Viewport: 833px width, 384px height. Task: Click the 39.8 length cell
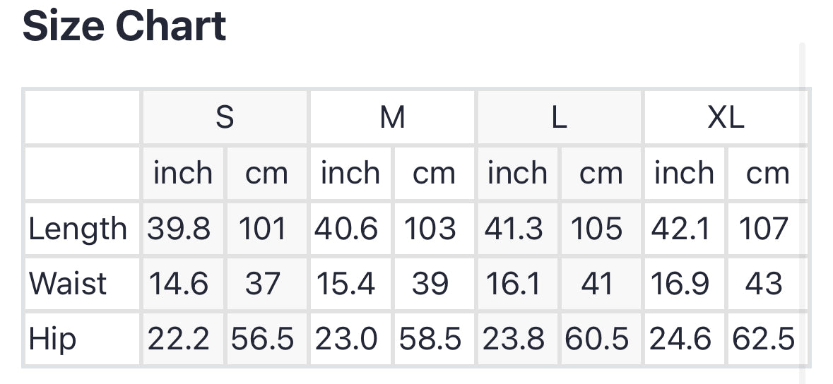(179, 229)
